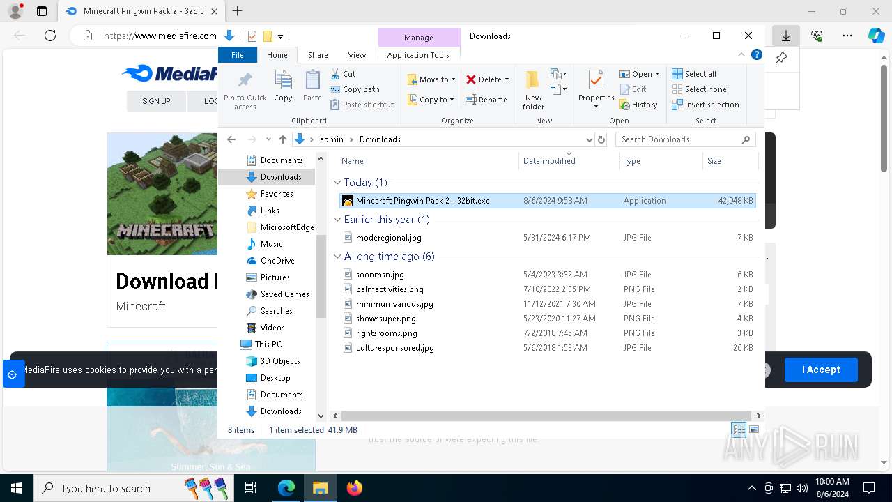Go up one folder level in Explorer
This screenshot has width=892, height=502.
(x=283, y=139)
